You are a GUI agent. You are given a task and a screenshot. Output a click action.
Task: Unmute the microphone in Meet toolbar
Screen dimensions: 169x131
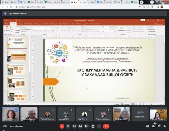click(x=62, y=127)
